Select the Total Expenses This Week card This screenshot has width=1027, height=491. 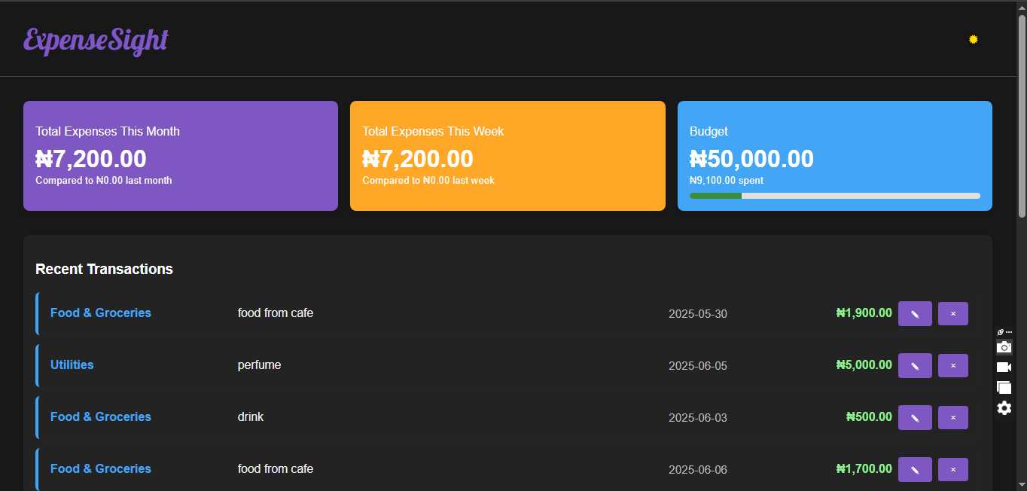click(507, 156)
